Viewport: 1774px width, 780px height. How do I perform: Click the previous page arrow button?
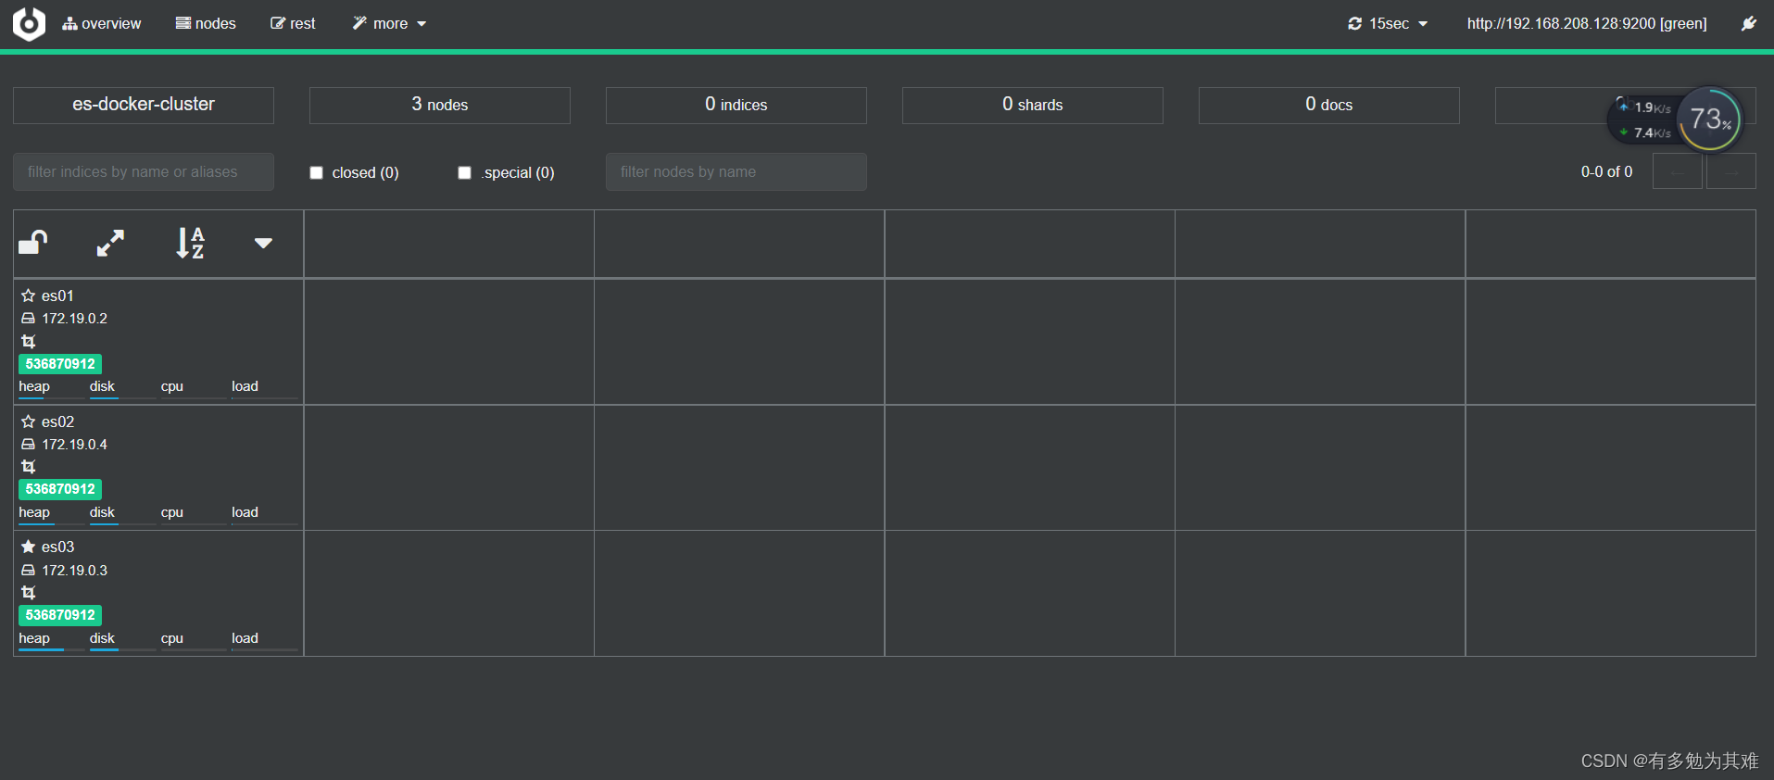pyautogui.click(x=1678, y=172)
